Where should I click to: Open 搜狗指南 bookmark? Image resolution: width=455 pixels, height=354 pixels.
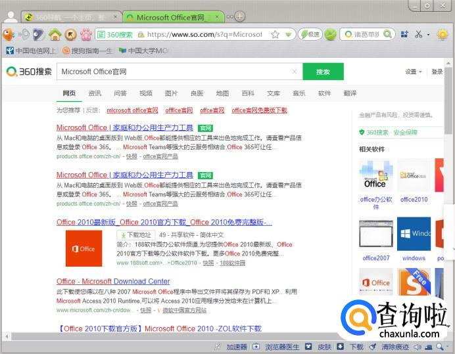(87, 51)
